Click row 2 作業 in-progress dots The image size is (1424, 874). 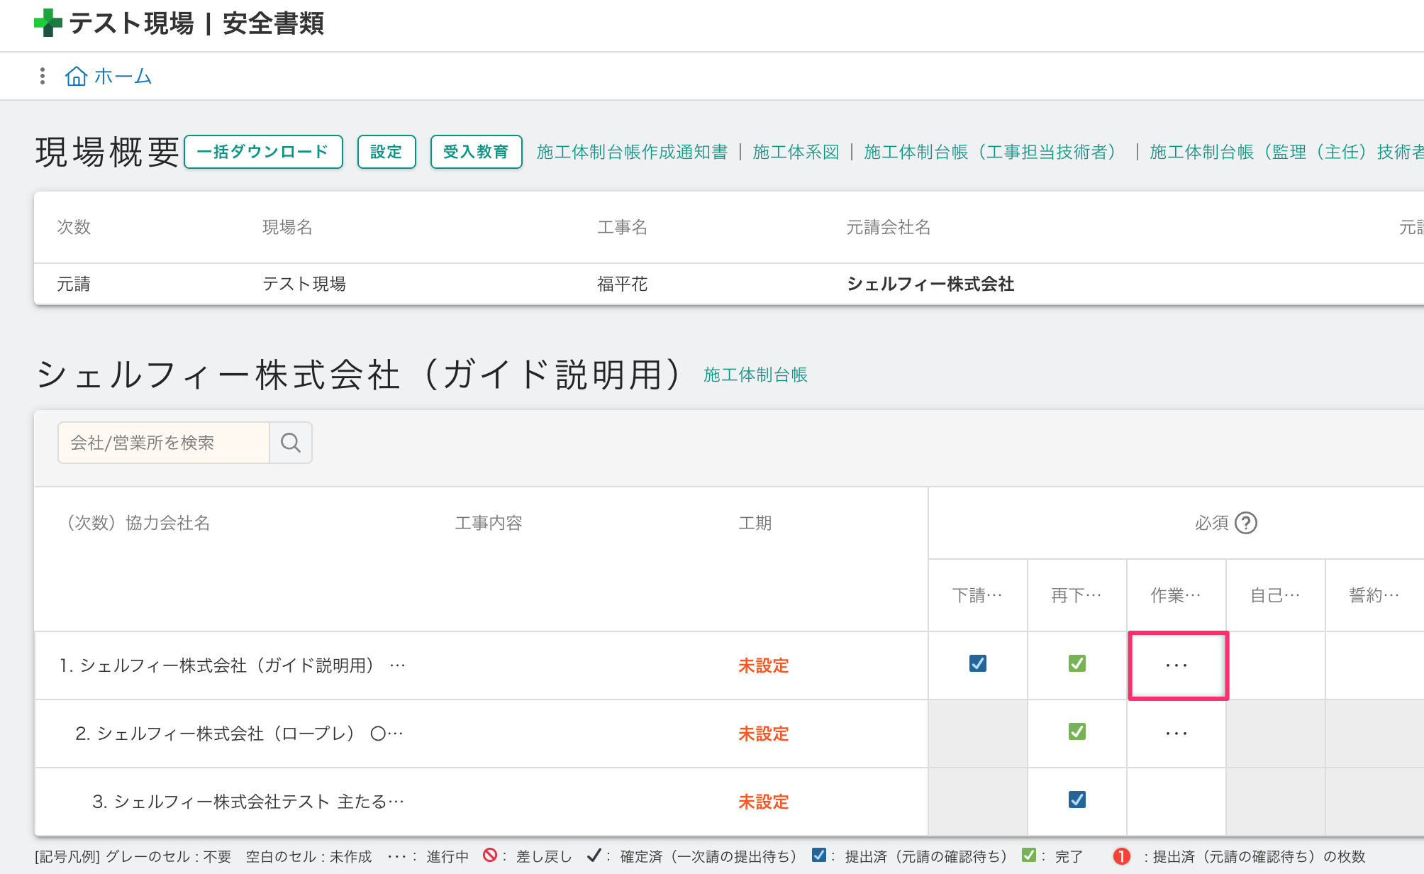click(1177, 734)
